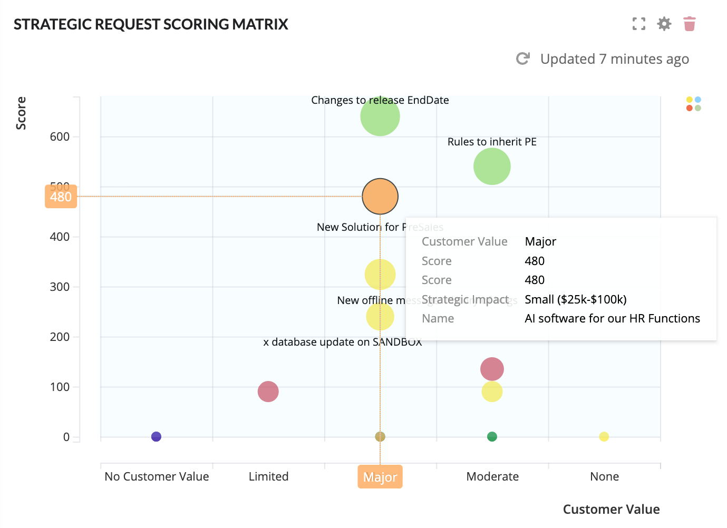
Task: Select the small yellow dot in None column
Action: coord(604,436)
